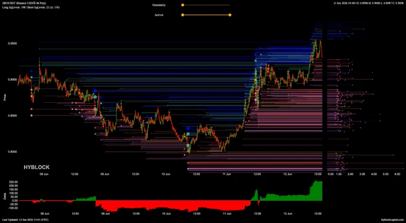Click the 0.8500 price axis label
The image size is (406, 223).
pyautogui.click(x=12, y=115)
